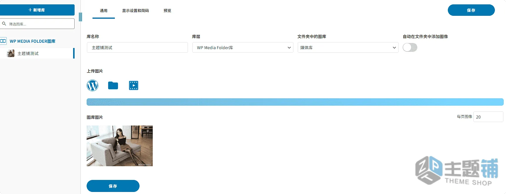Click the WP Media Folder gallery infinity icon
This screenshot has height=194, width=506.
pos(3,41)
